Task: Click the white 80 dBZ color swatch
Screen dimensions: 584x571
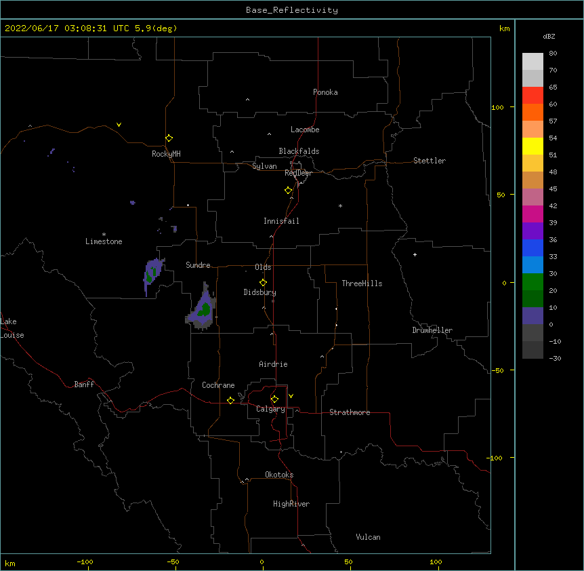Action: [533, 62]
